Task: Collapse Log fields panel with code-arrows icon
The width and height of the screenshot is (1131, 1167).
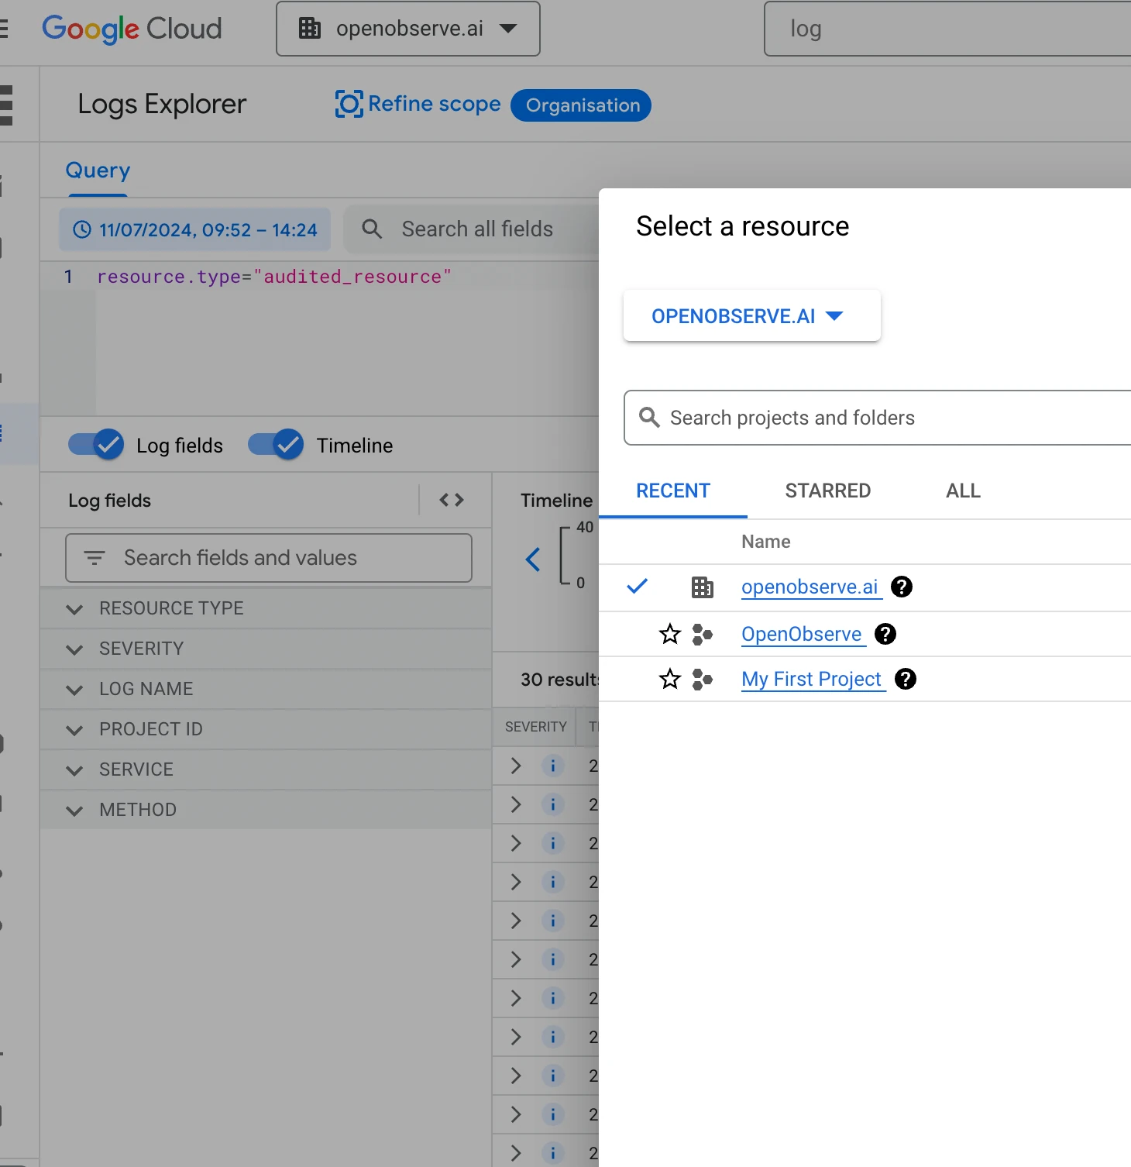Action: point(452,500)
